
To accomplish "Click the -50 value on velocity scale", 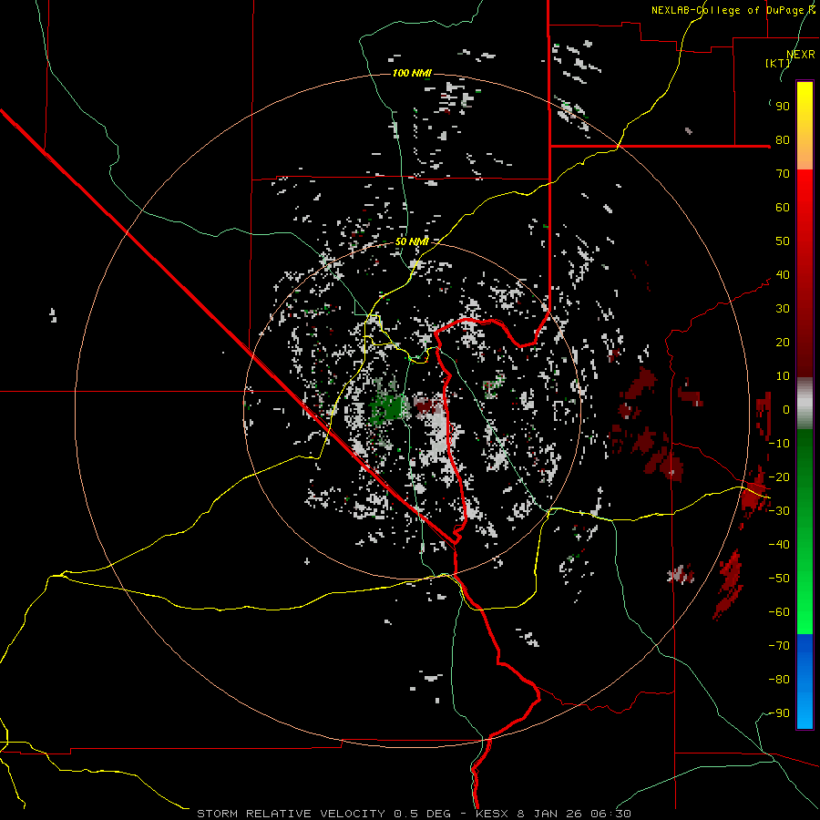I will [x=779, y=579].
